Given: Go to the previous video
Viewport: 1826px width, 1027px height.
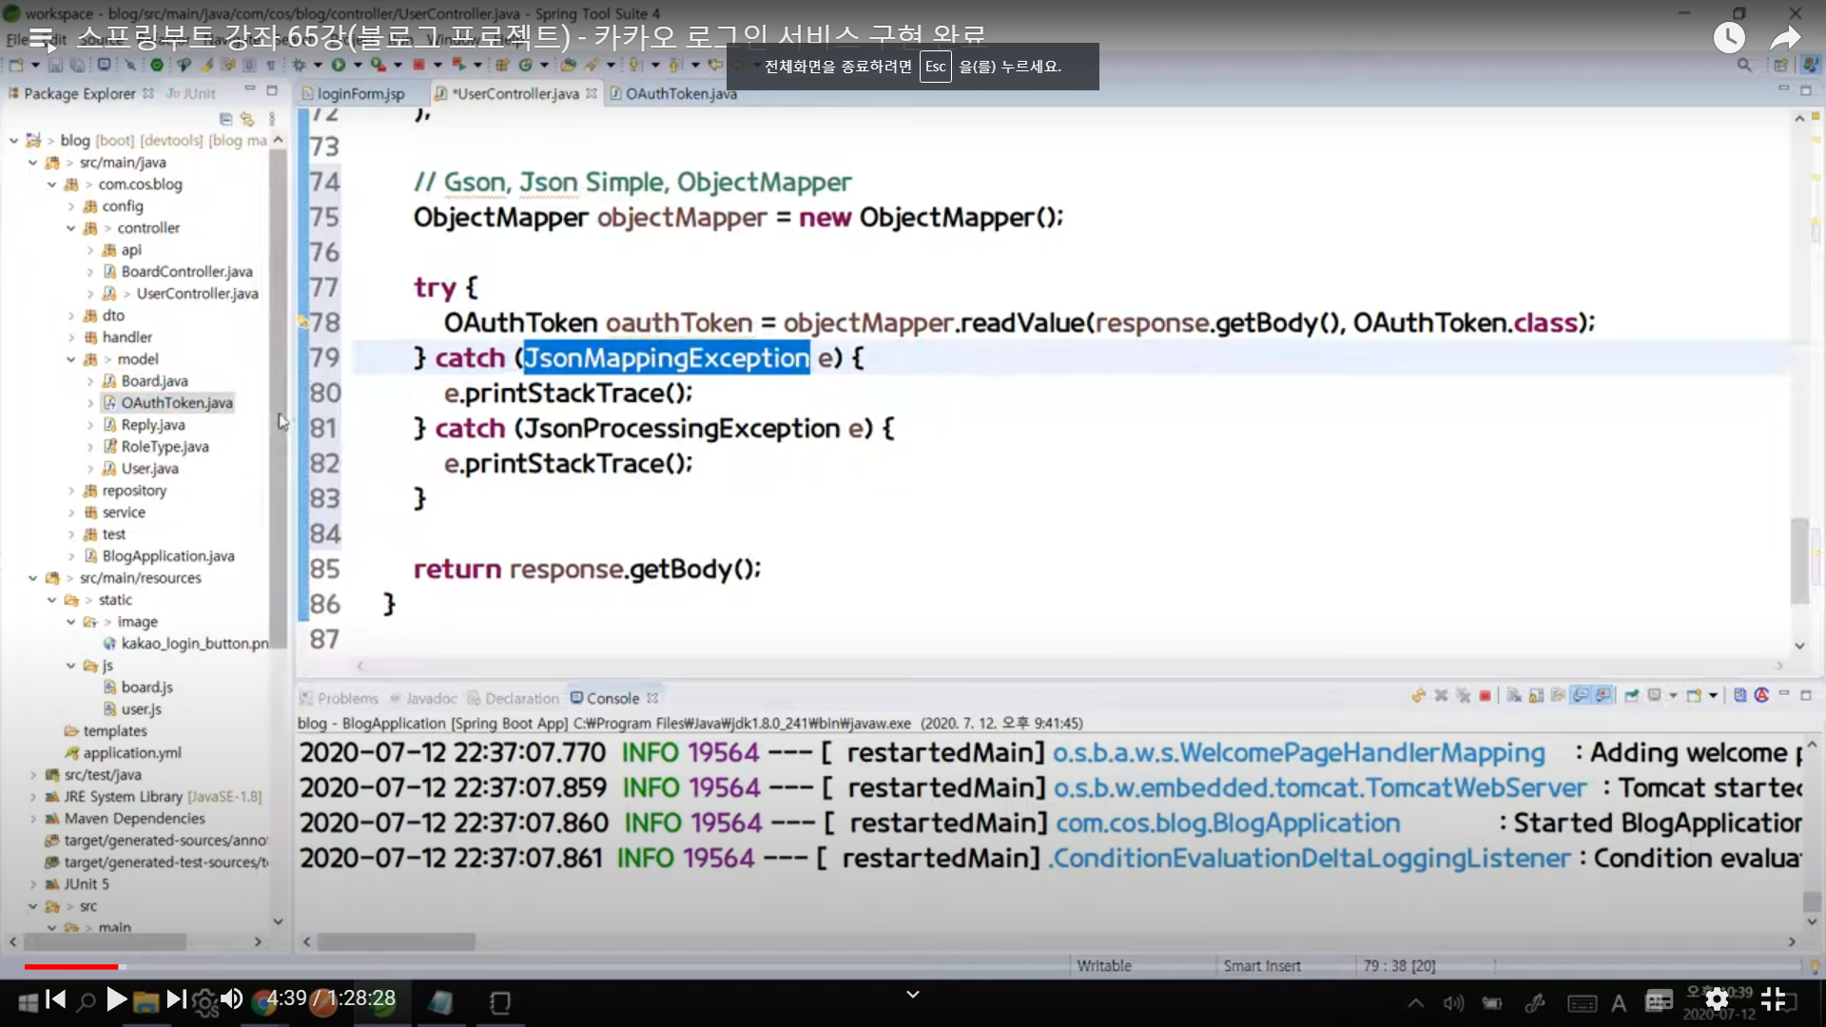Looking at the screenshot, I should pos(56,998).
